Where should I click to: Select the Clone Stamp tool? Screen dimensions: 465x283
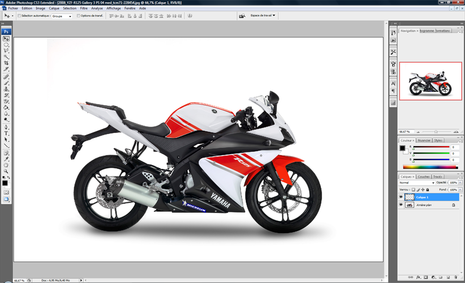pos(6,89)
